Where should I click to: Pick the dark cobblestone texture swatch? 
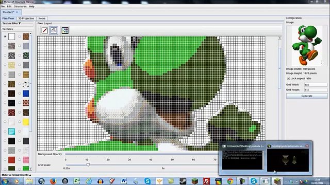(x=11, y=55)
